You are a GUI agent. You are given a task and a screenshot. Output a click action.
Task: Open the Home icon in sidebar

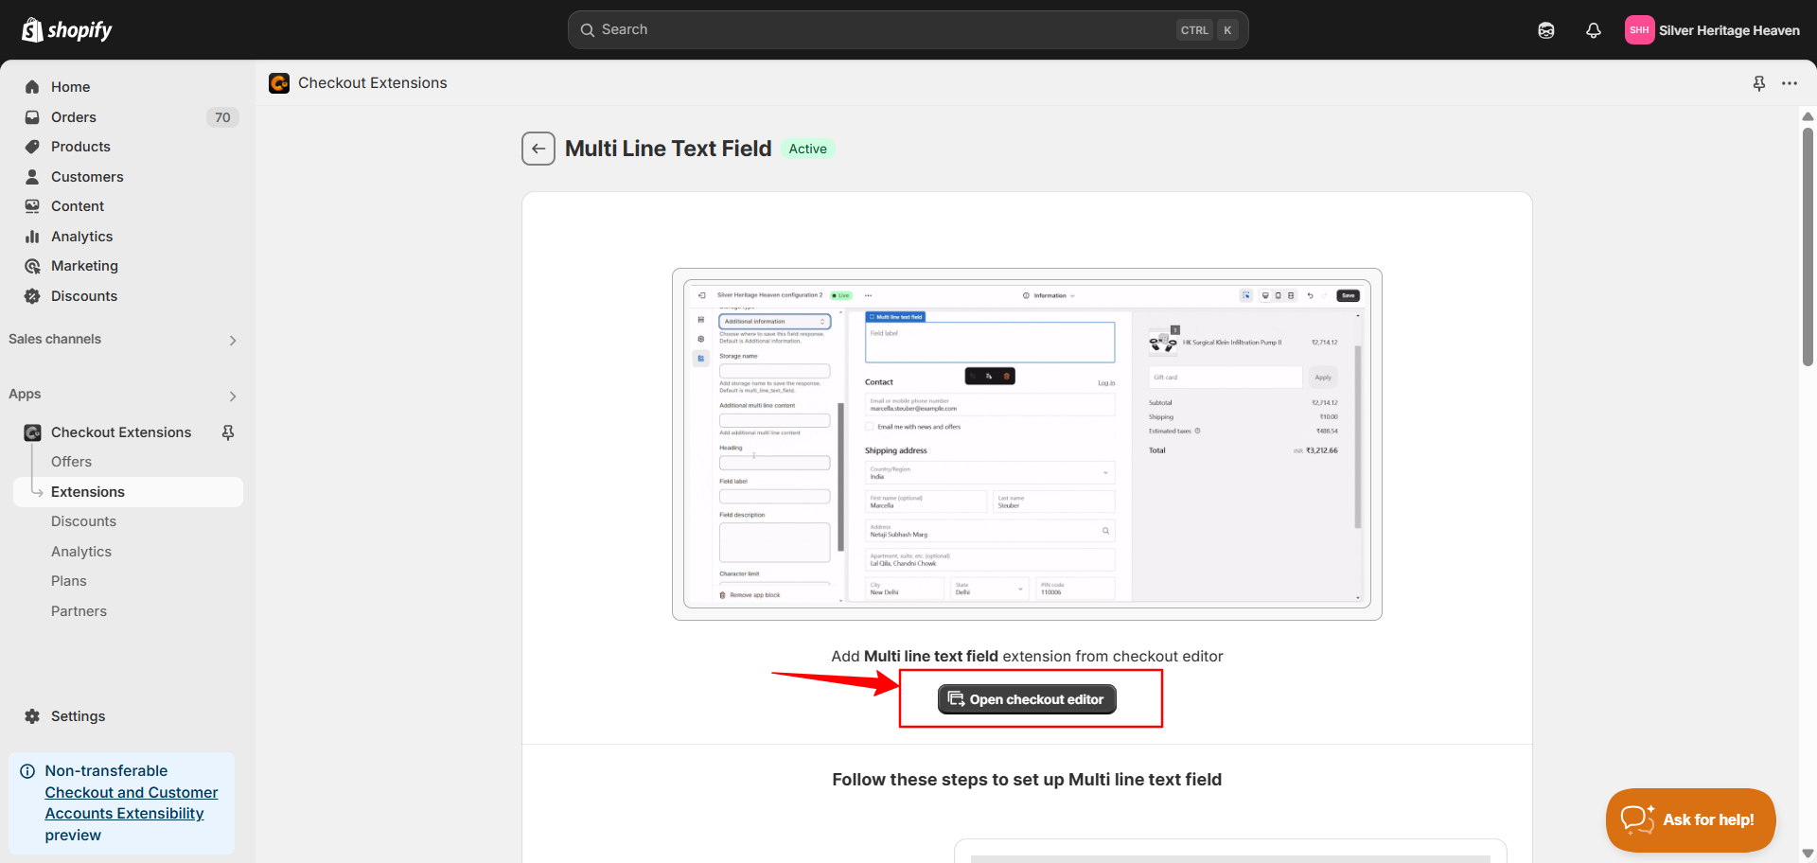coord(32,87)
